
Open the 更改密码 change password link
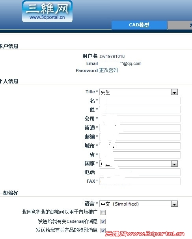click(108, 70)
